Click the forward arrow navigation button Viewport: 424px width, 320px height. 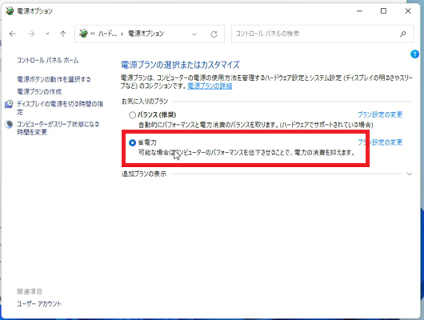point(31,34)
